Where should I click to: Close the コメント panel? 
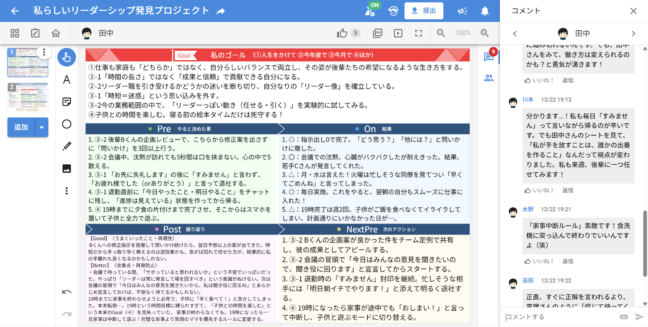coord(633,11)
